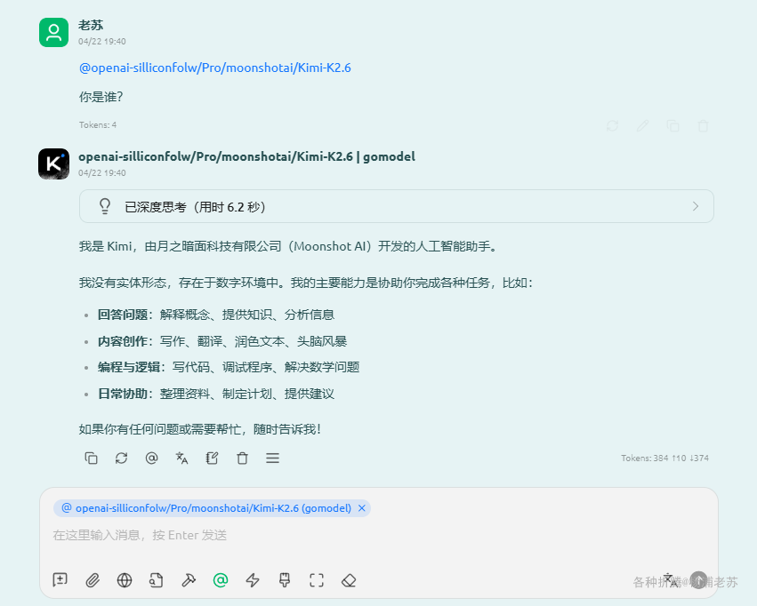Start a new topic from input toolbar
The width and height of the screenshot is (757, 606).
click(x=60, y=580)
